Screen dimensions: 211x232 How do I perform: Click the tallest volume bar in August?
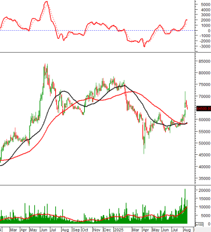click(x=185, y=206)
